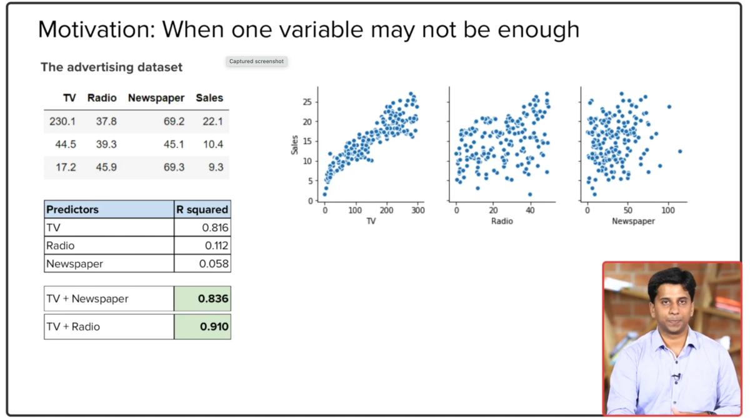Select the Newspaper predictor row

click(x=137, y=263)
